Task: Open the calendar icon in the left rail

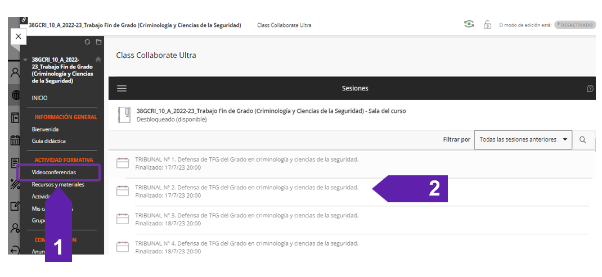Action: (15, 140)
